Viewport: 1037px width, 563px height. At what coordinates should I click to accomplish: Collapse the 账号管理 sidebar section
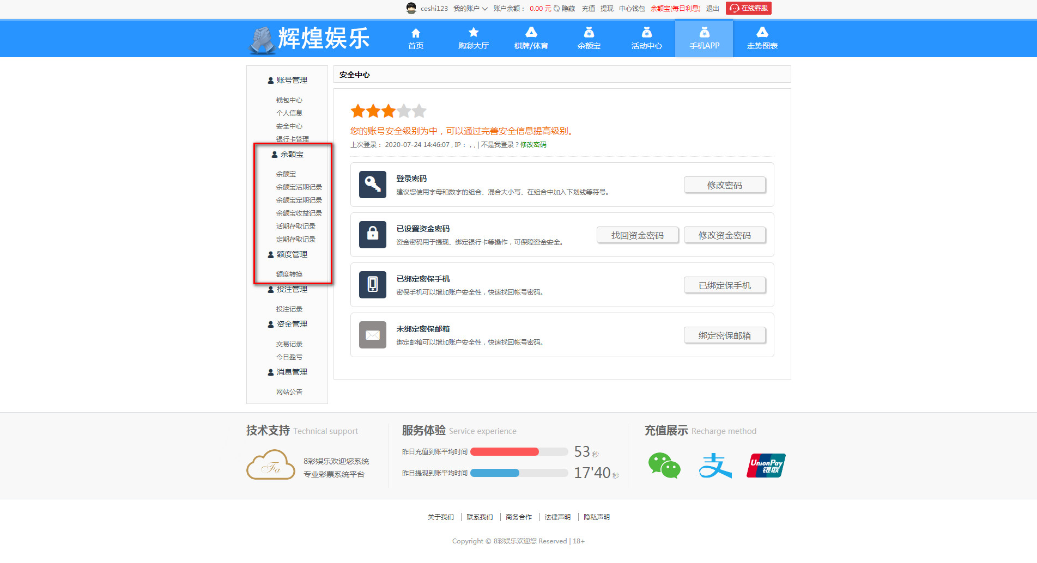coord(287,80)
